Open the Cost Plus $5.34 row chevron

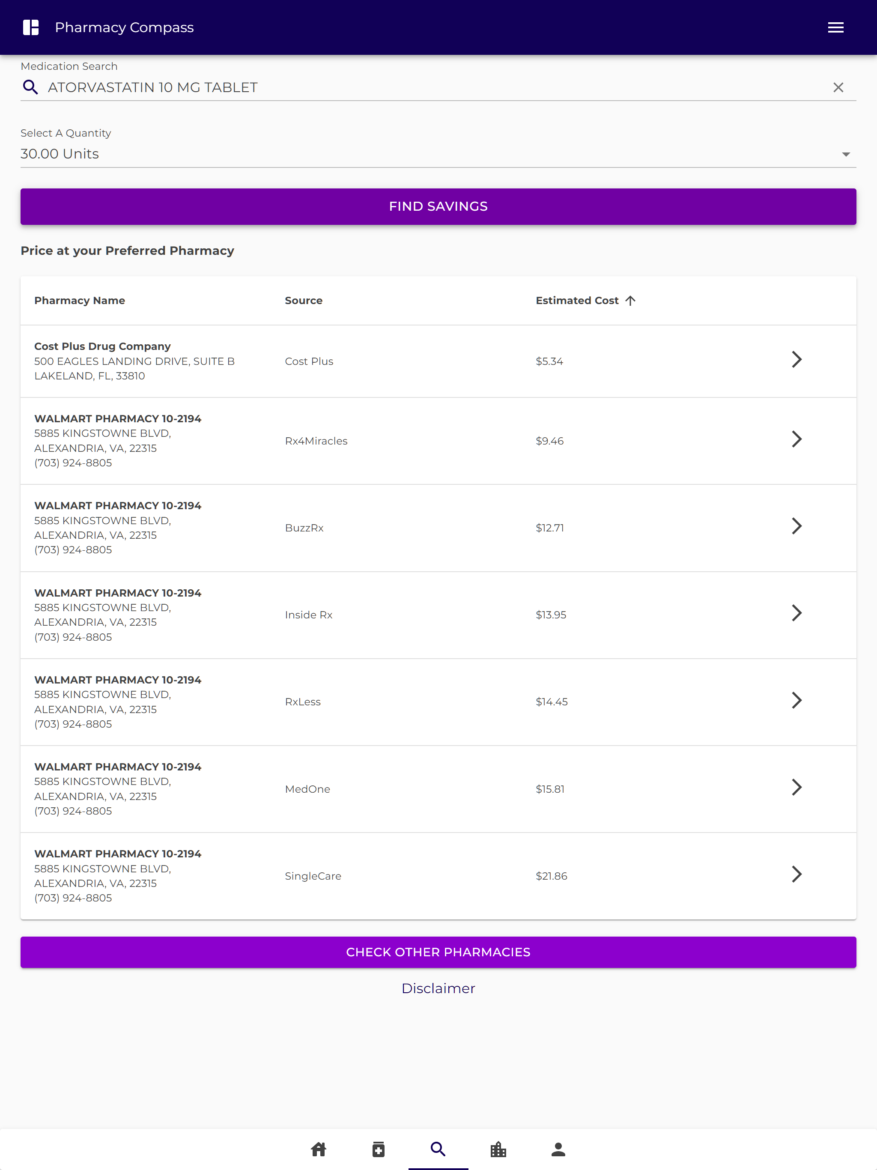click(796, 360)
